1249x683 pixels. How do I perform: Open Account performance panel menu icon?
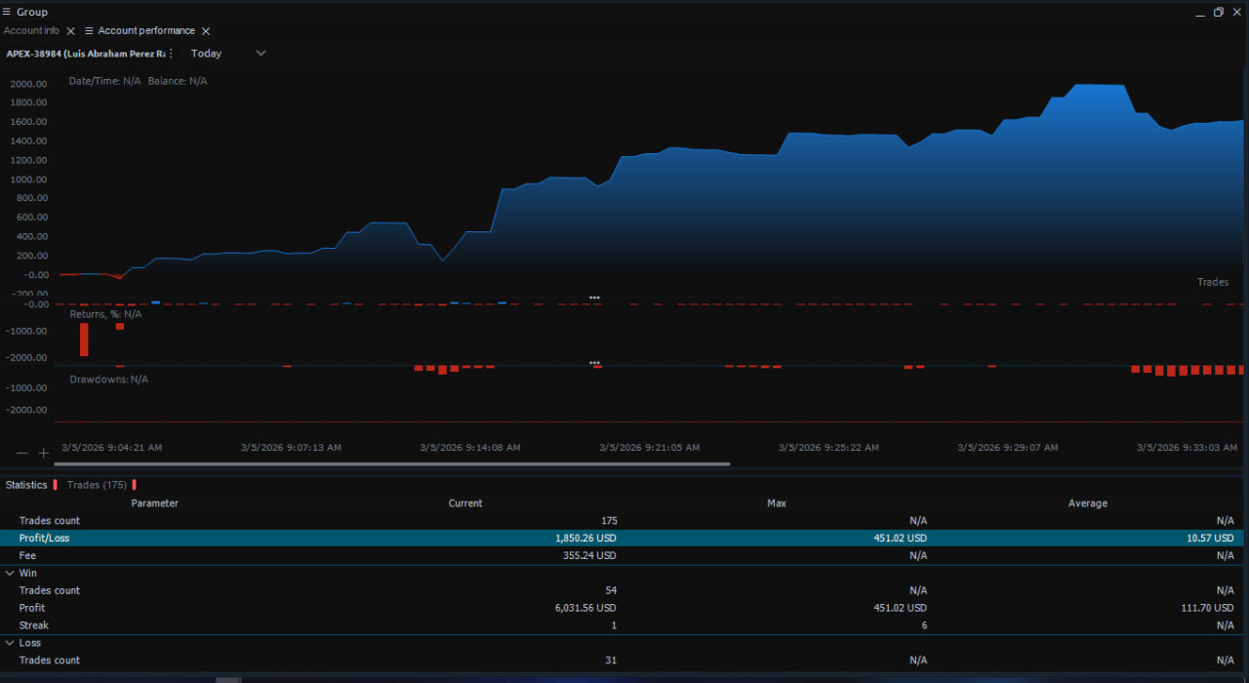[x=89, y=31]
